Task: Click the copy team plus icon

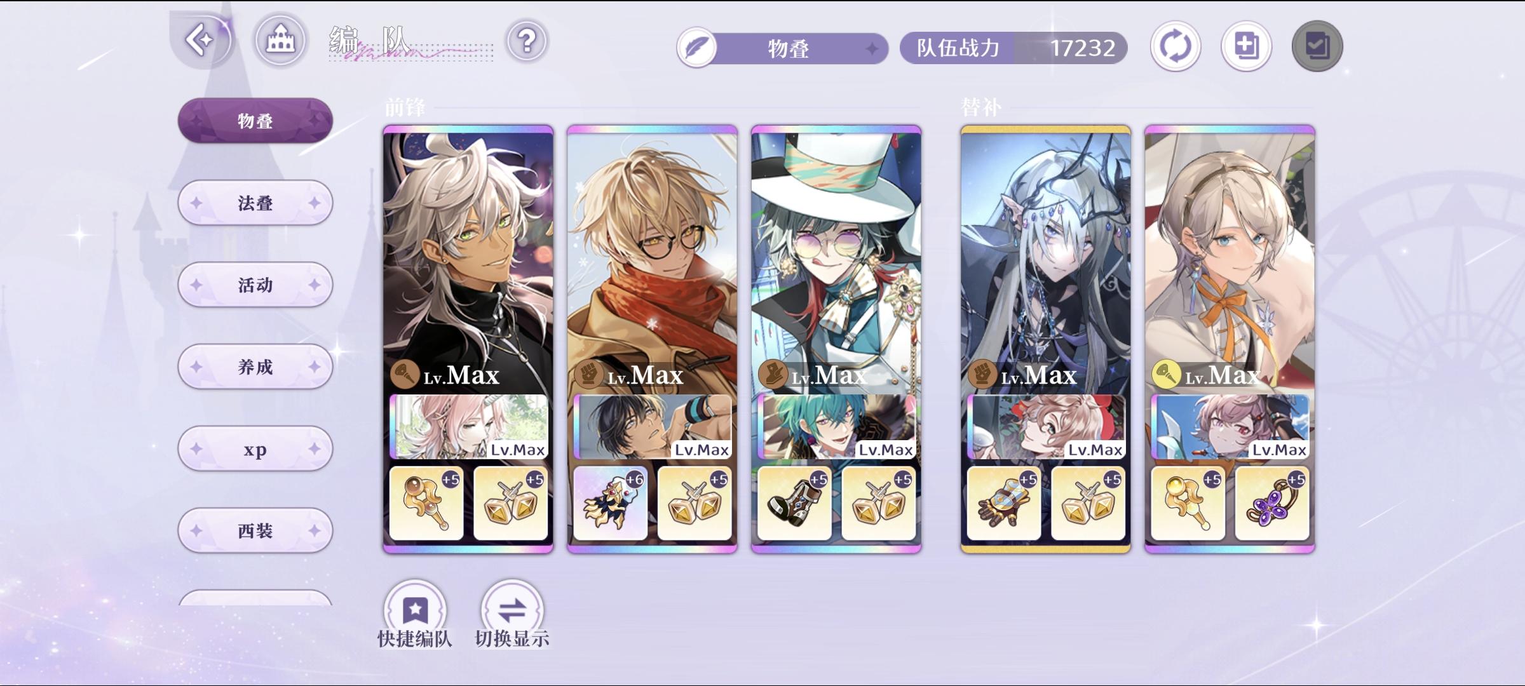Action: click(1246, 46)
